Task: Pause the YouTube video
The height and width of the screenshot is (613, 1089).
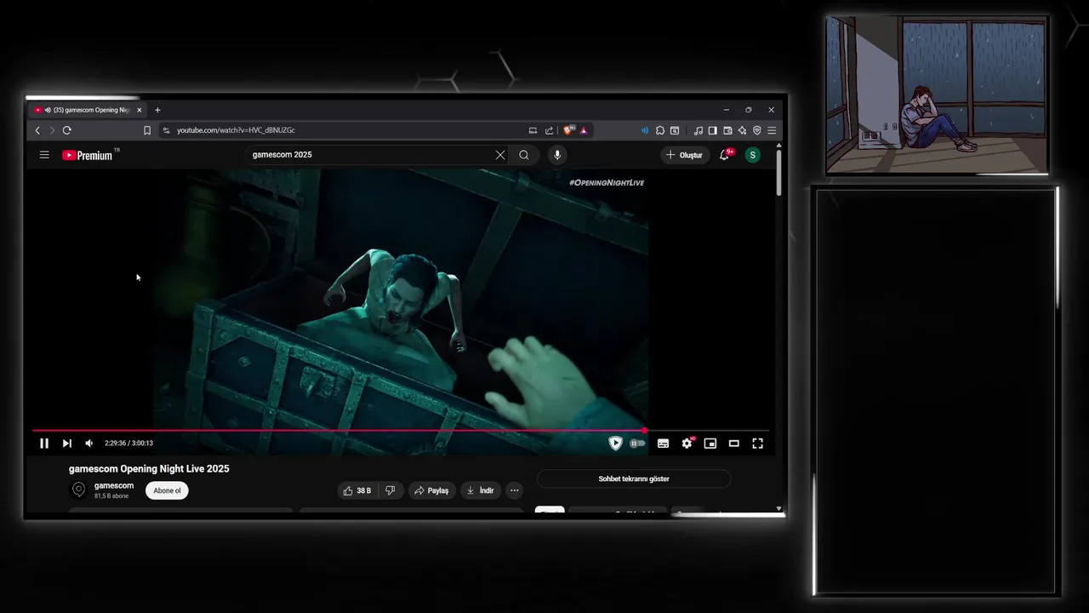Action: [x=44, y=444]
